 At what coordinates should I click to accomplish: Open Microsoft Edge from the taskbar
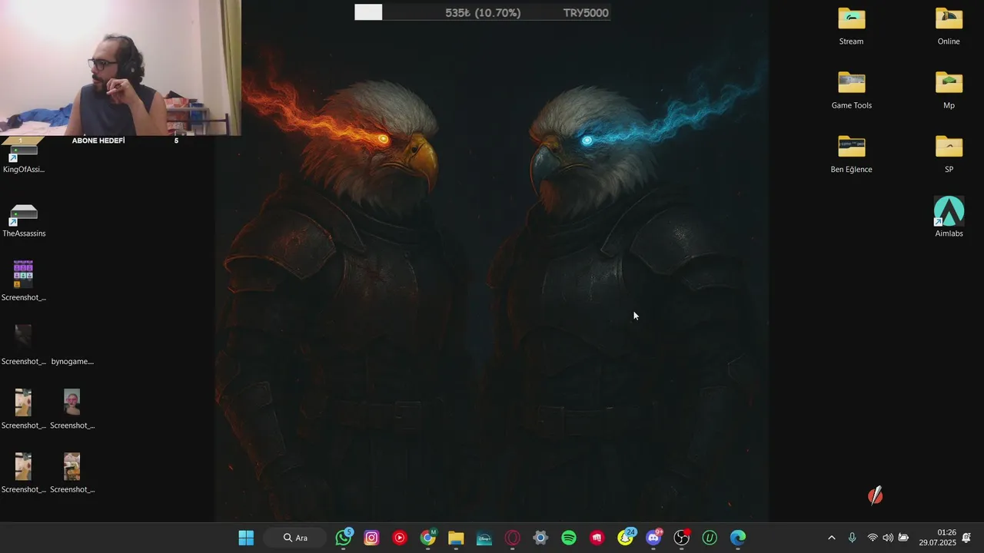(x=738, y=538)
